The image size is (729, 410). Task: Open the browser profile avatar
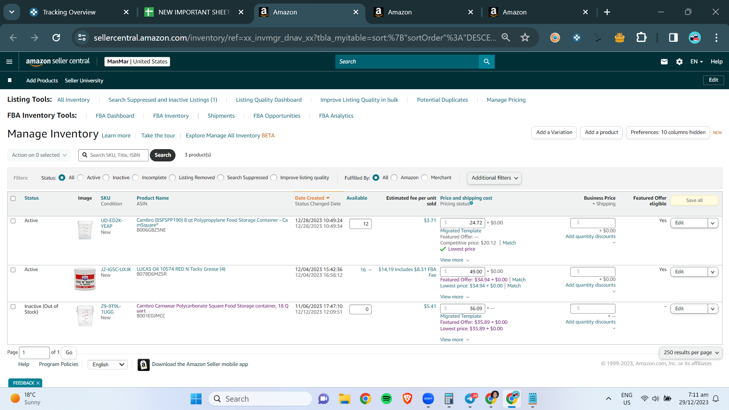click(695, 38)
